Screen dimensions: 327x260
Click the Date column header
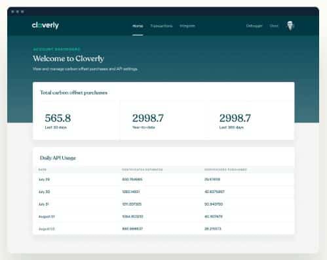click(43, 169)
